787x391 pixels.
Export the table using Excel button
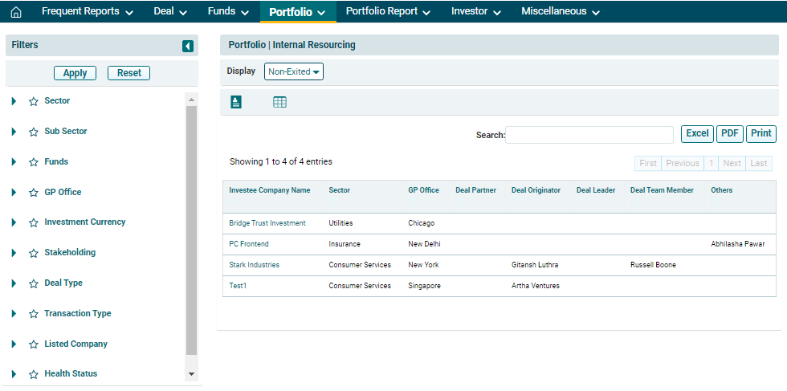[697, 134]
